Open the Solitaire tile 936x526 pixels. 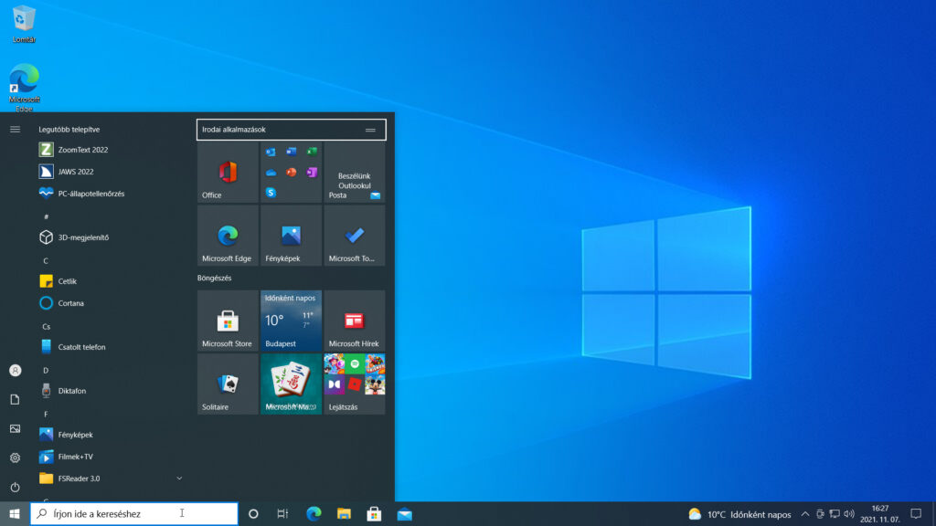click(228, 384)
